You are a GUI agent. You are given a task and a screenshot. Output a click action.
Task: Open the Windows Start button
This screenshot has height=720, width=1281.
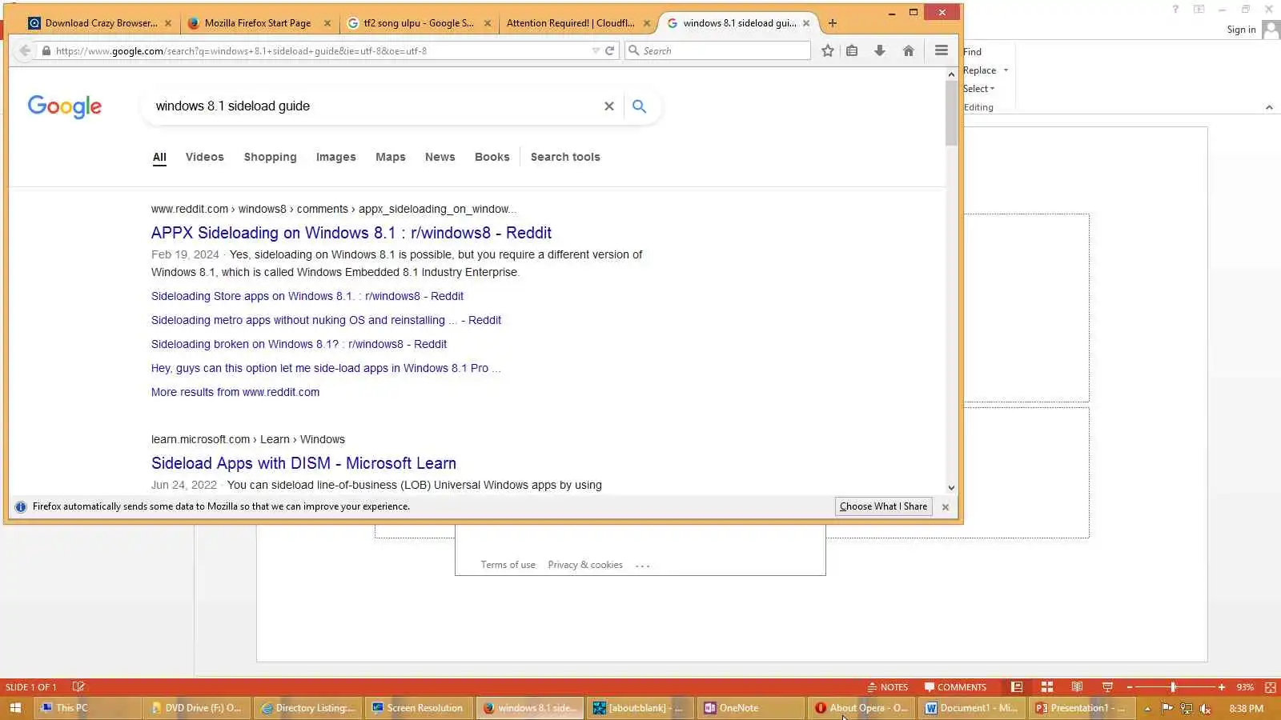[15, 708]
